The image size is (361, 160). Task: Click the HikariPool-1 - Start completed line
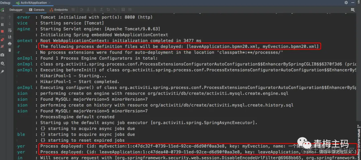coord(80,82)
